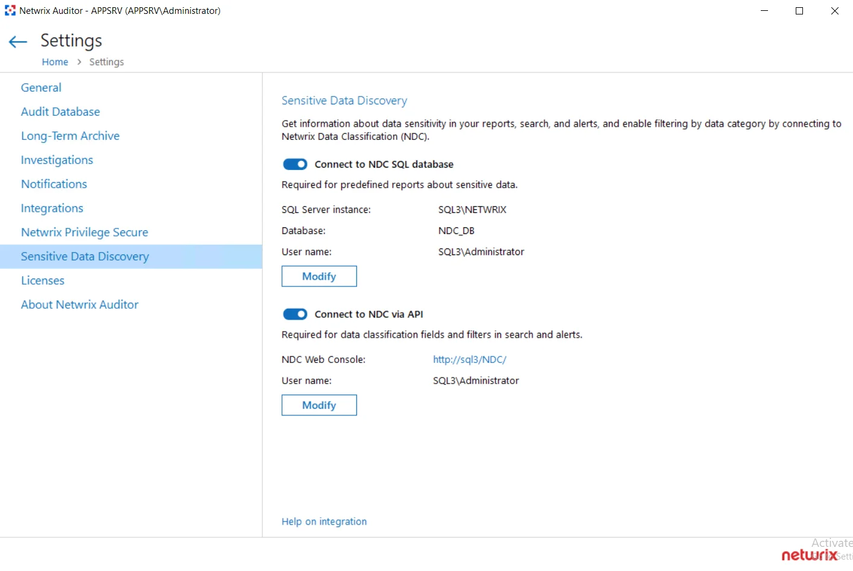853x571 pixels.
Task: Toggle Connect to NDC SQL database switch
Action: pyautogui.click(x=295, y=165)
